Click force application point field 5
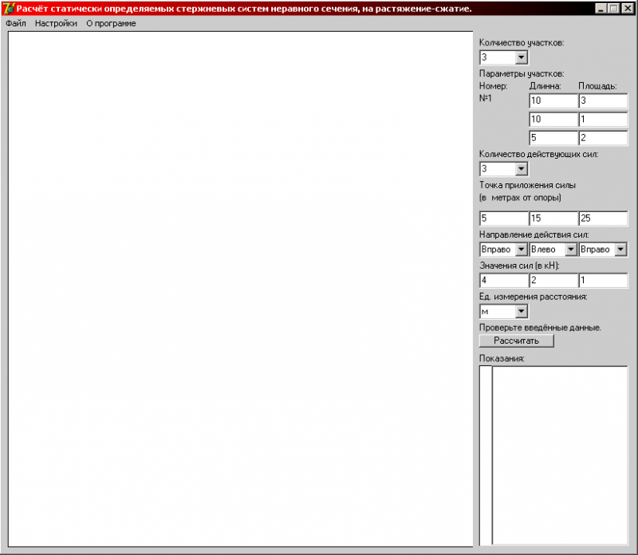Screen dimensions: 638x555 pyautogui.click(x=504, y=218)
